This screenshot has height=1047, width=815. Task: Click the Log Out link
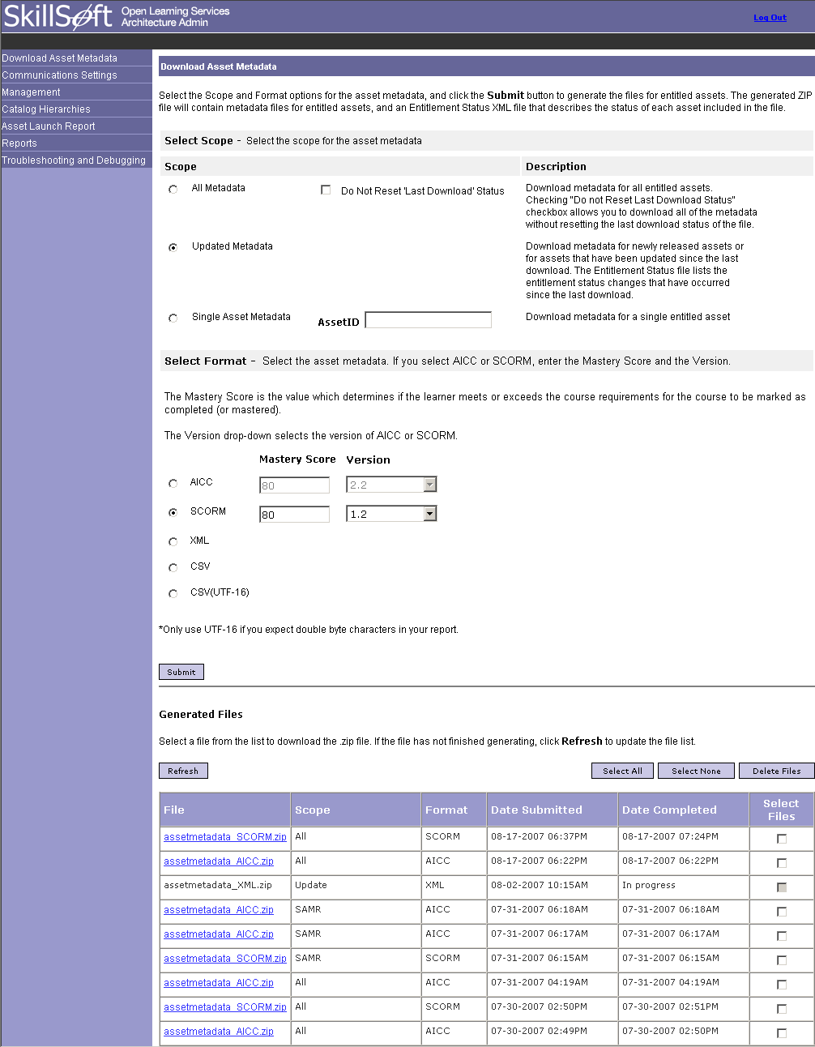[x=769, y=17]
